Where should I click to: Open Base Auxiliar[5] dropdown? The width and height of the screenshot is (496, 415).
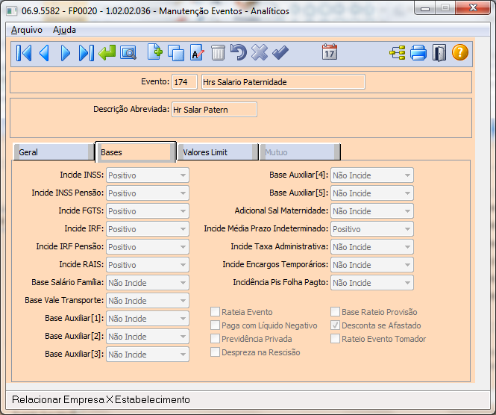coord(372,193)
